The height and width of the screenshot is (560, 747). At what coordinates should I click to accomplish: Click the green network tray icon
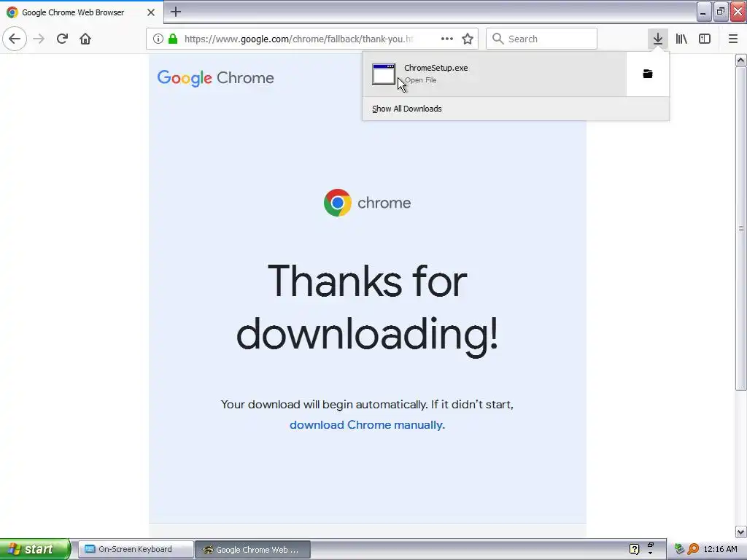679,549
